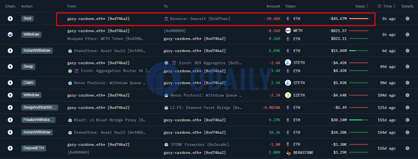This screenshot has height=159, width=418.
Task: Click the Swap action badge
Action: pos(28,67)
